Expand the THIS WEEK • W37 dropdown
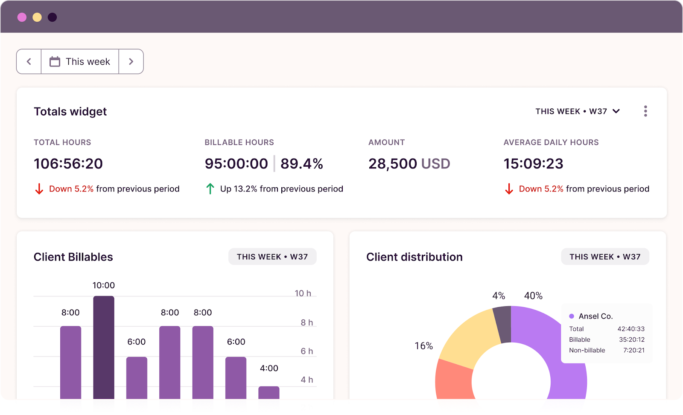Screen dimensions: 683x415 pyautogui.click(x=578, y=111)
